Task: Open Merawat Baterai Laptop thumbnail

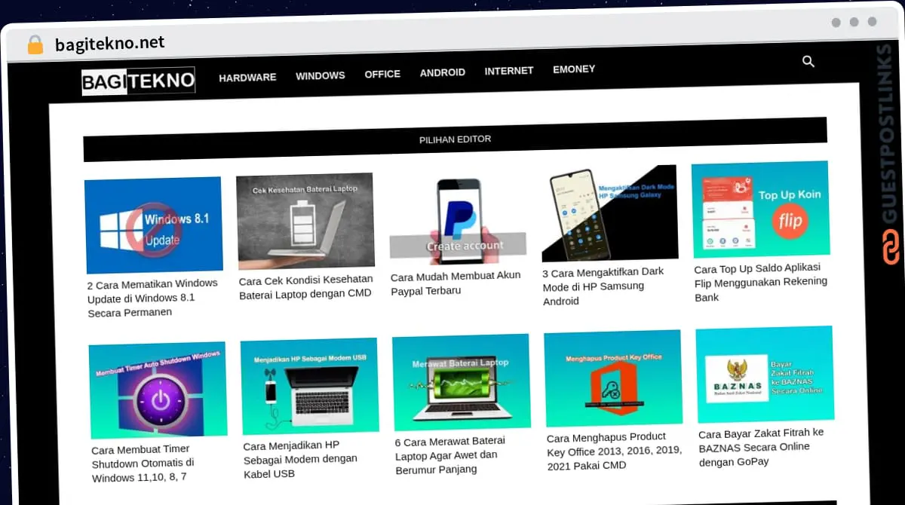Action: point(462,382)
